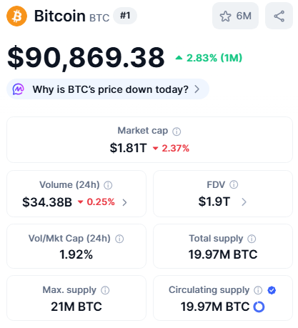The width and height of the screenshot is (298, 328).
Task: Show Circulating supply info icon
Action: pos(258,290)
